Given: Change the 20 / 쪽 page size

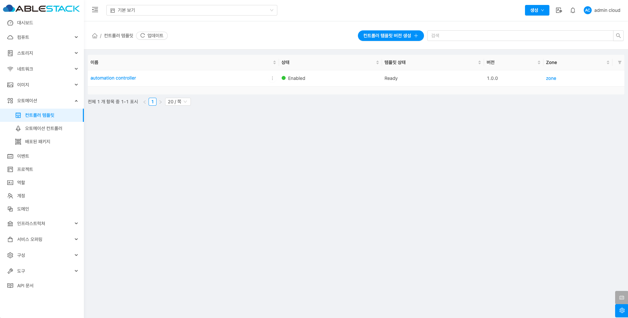Looking at the screenshot, I should coord(178,102).
